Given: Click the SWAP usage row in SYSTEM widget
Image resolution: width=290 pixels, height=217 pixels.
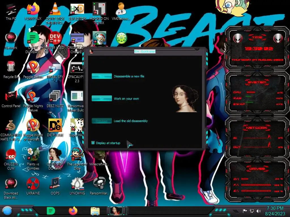Looking at the screenshot, I should (x=258, y=104).
